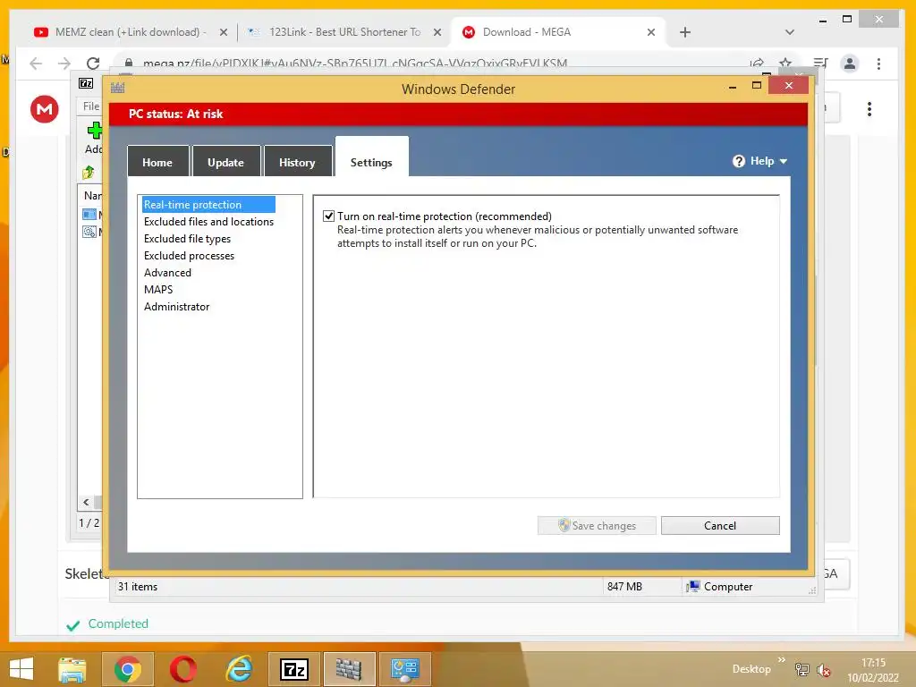916x687 pixels.
Task: Click the 847 MB status text
Action: tap(624, 587)
